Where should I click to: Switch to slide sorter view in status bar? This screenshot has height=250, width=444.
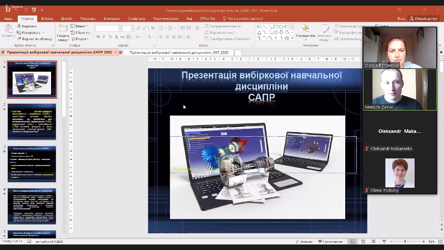click(x=363, y=242)
